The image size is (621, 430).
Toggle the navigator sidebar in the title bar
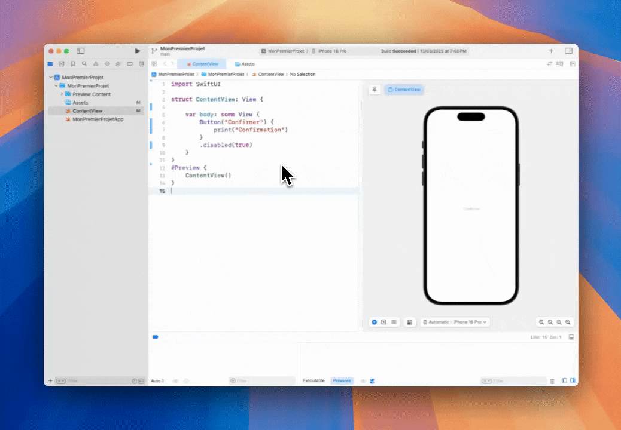tap(80, 51)
